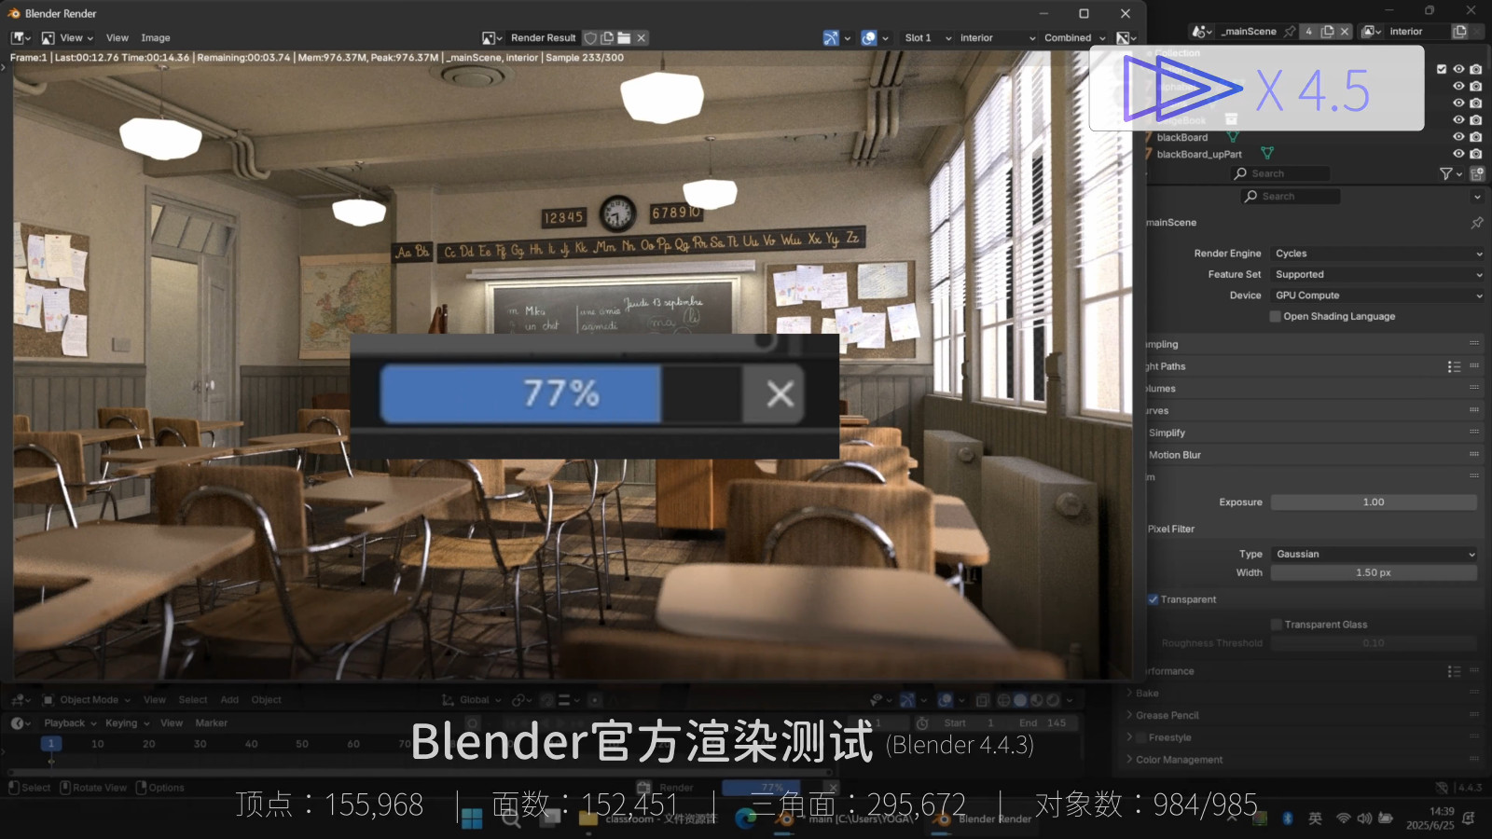The image size is (1492, 839).
Task: Toggle fake user shield for Render Result
Action: pos(590,38)
